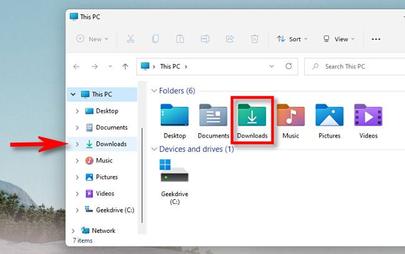405x254 pixels.
Task: Open the Sort dropdown menu
Action: pos(292,39)
